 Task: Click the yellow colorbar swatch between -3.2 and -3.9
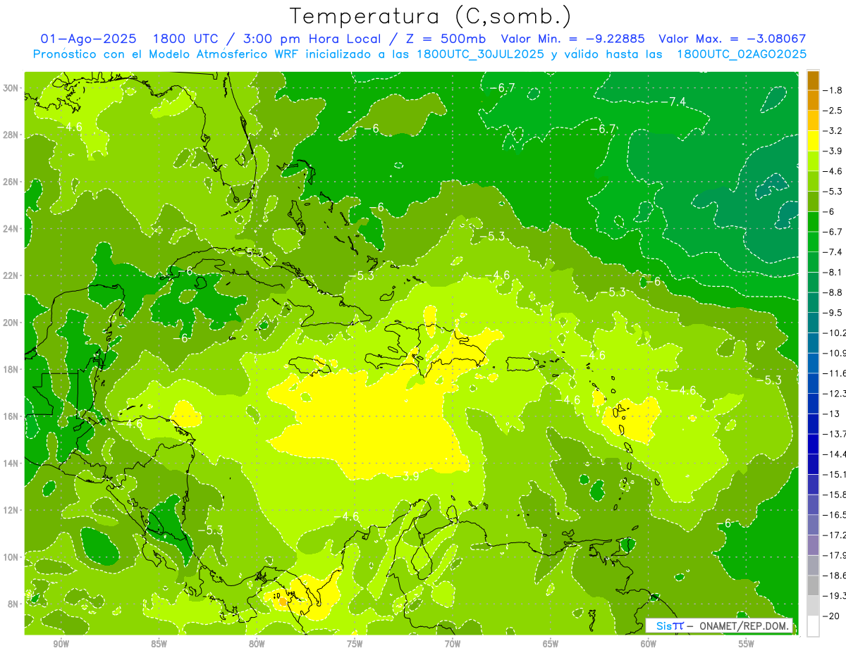813,141
